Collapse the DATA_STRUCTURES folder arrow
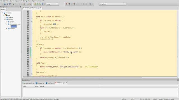 pyautogui.click(x=6, y=24)
